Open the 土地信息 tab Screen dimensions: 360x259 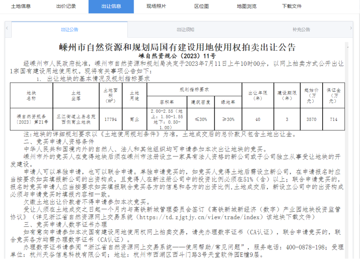(21, 6)
